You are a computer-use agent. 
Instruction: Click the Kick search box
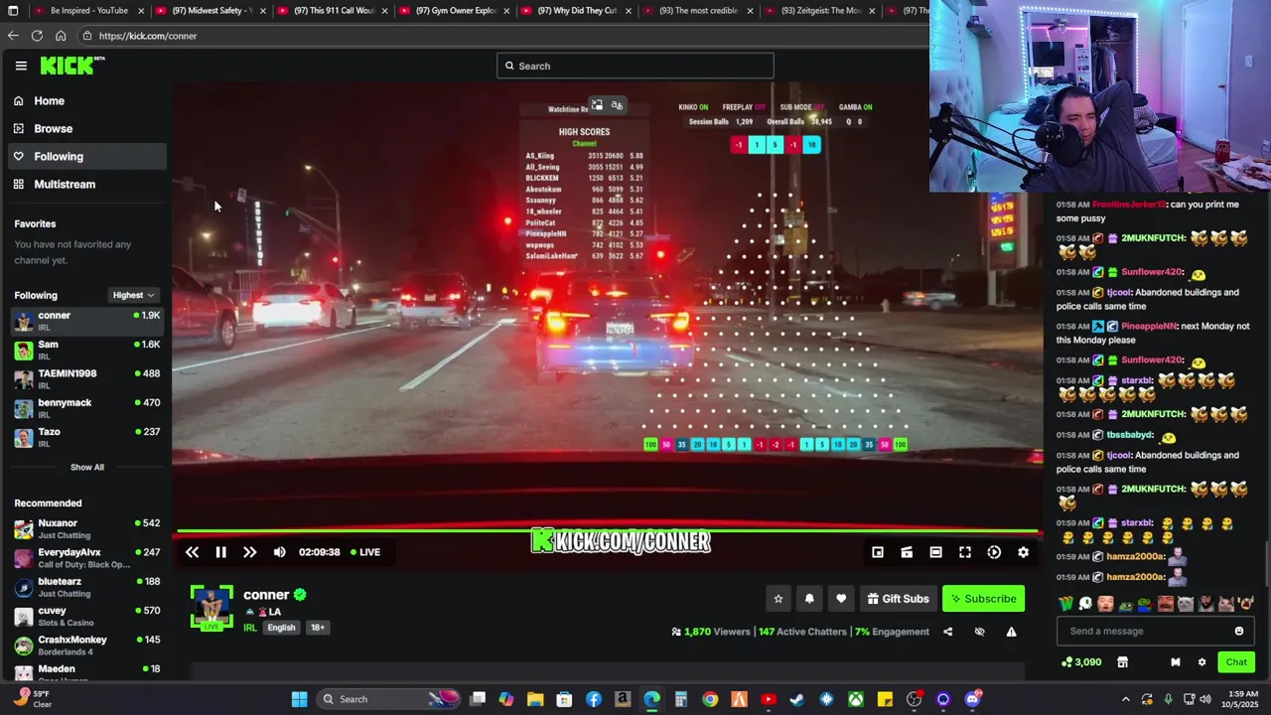pos(635,66)
